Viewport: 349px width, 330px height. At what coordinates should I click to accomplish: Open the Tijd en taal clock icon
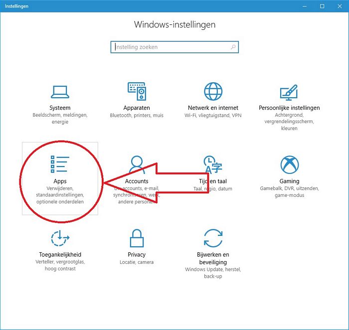[x=213, y=165]
